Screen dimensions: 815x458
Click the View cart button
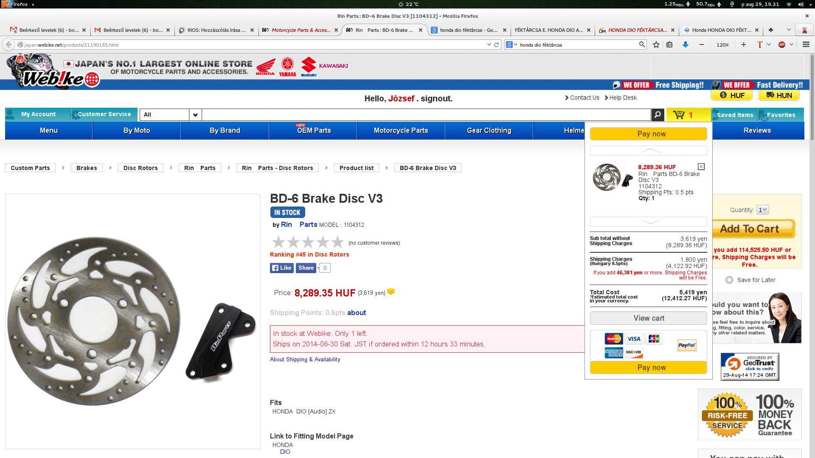(648, 318)
